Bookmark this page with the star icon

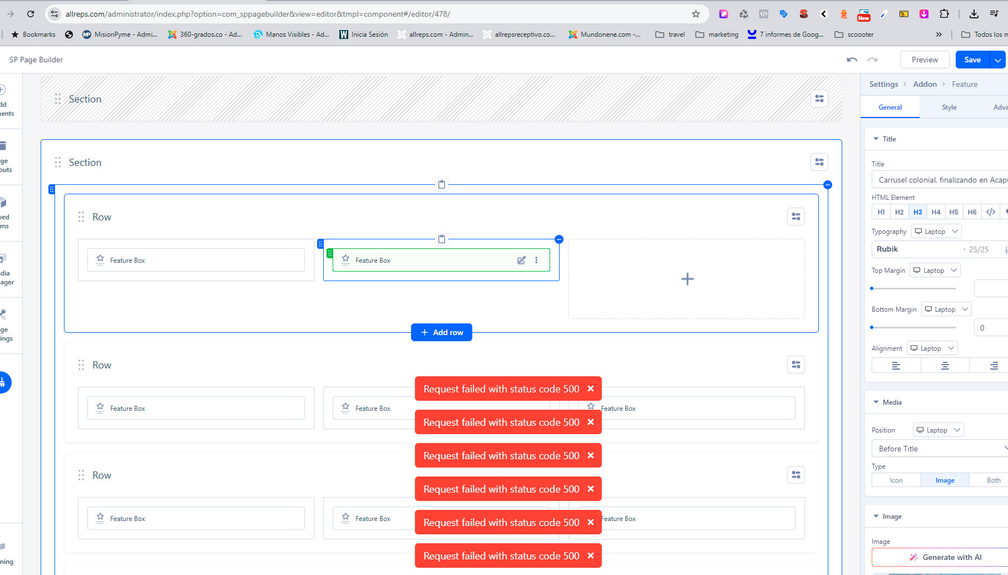click(x=695, y=14)
